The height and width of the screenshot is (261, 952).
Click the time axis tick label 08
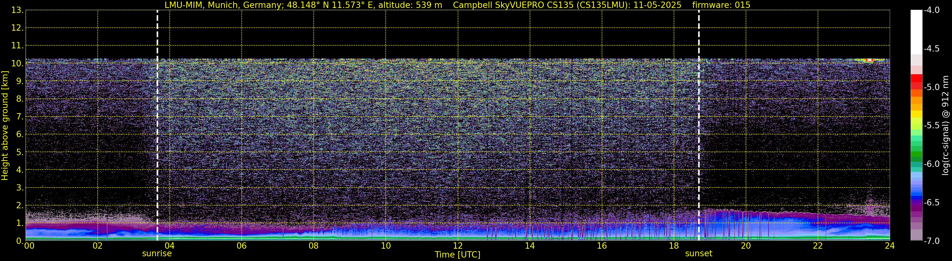314,246
